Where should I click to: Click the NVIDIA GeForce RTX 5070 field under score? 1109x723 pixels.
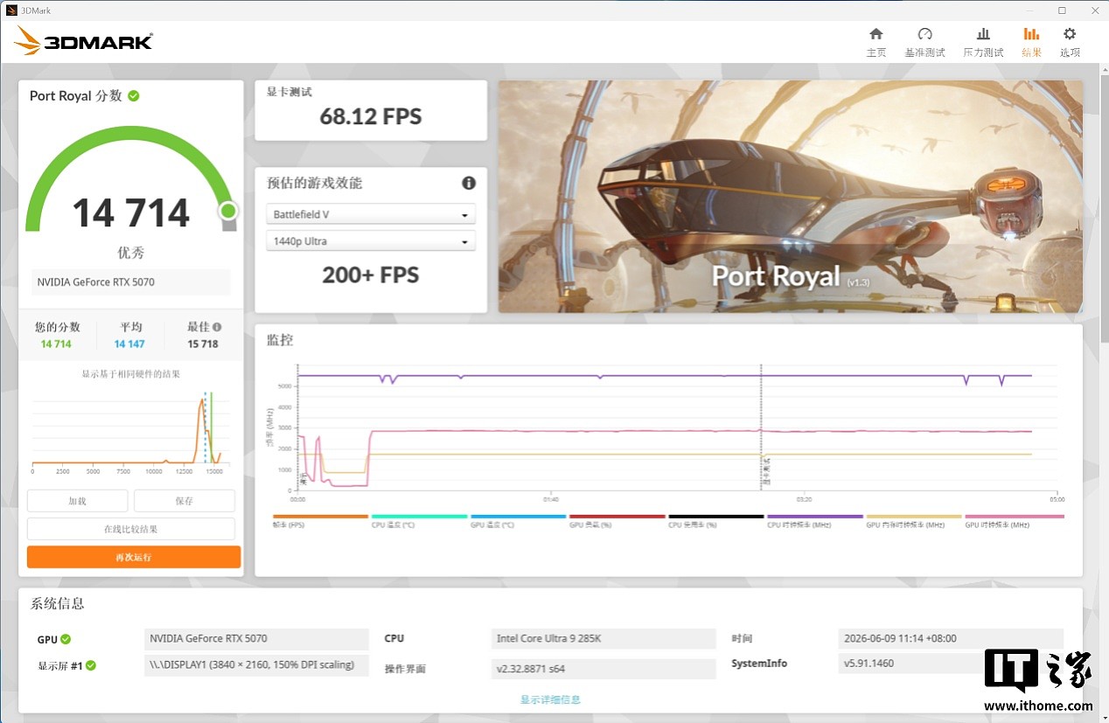pyautogui.click(x=131, y=282)
